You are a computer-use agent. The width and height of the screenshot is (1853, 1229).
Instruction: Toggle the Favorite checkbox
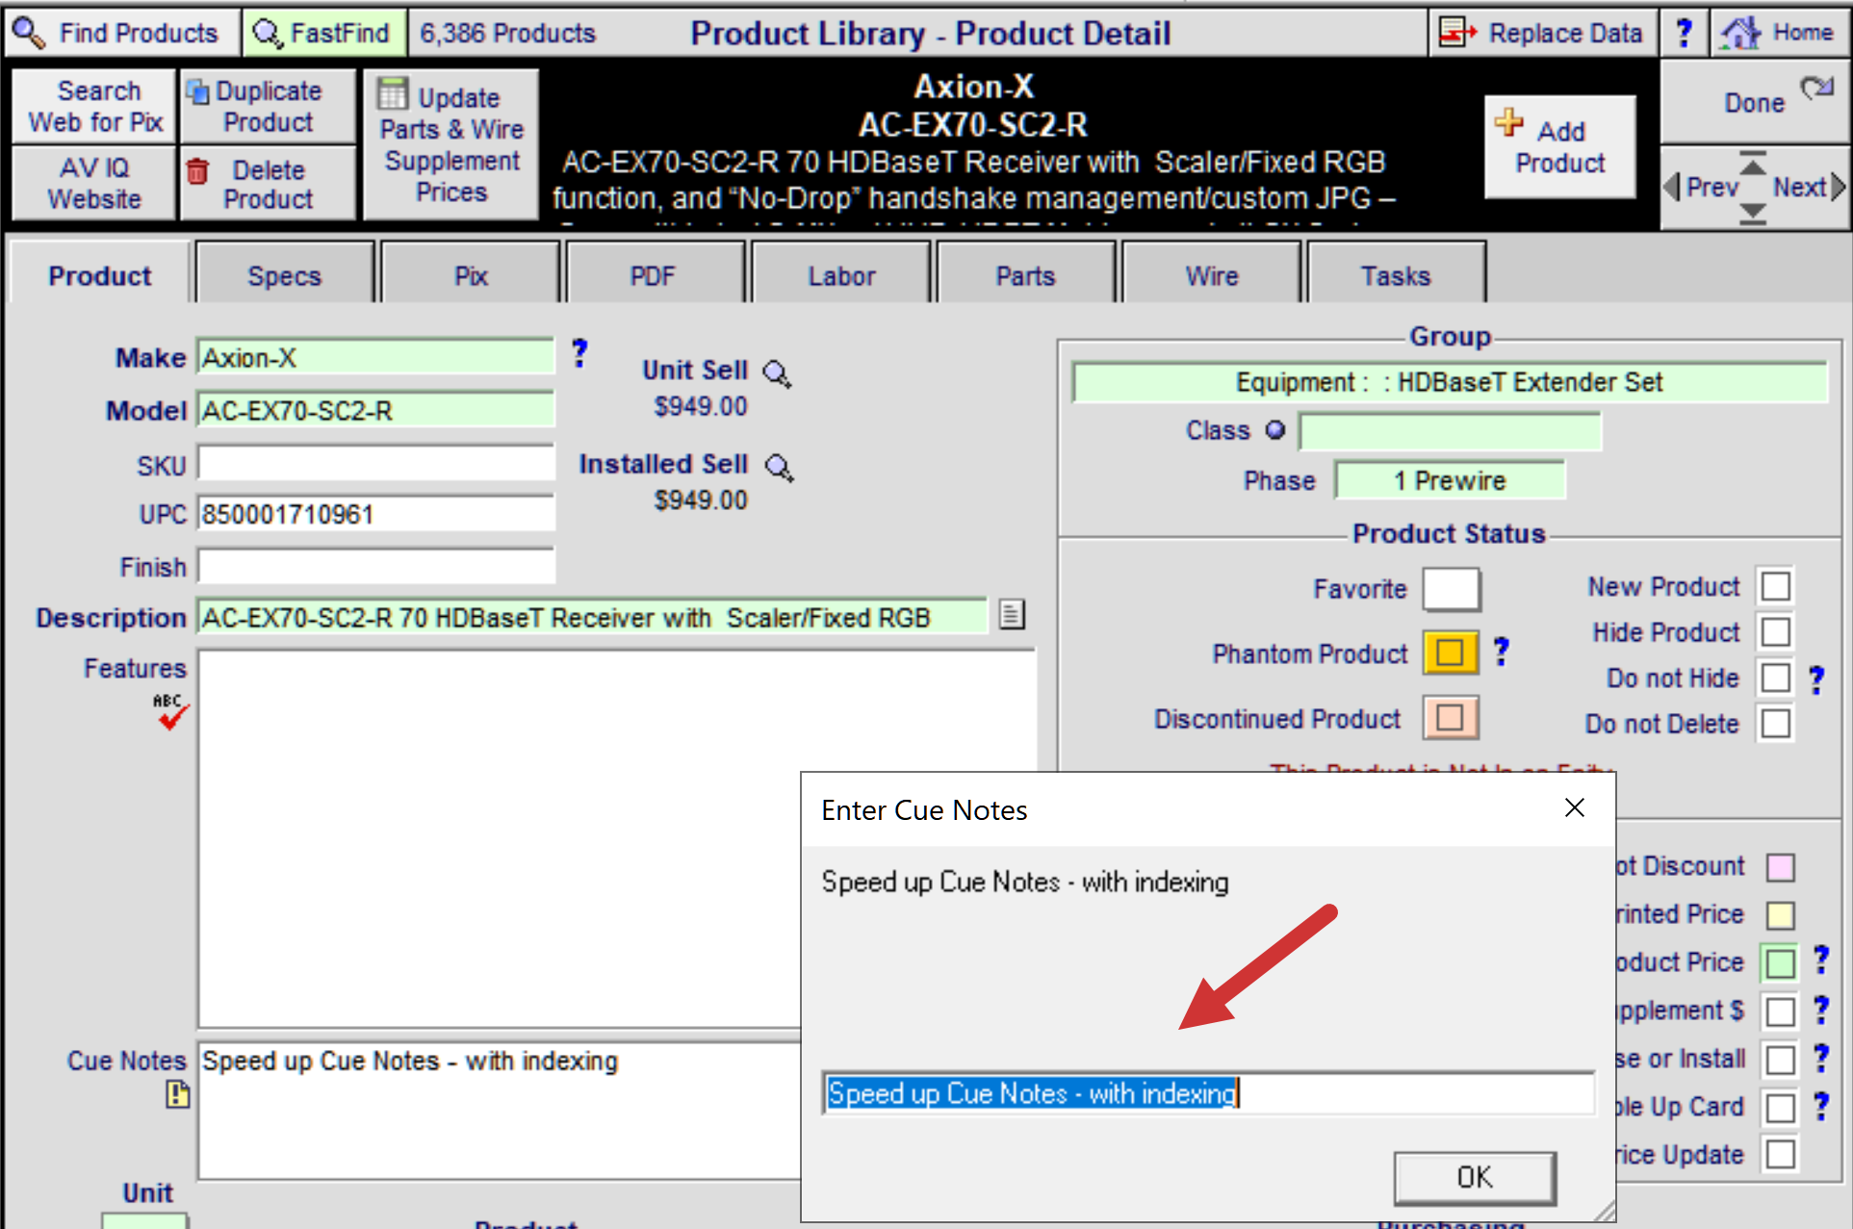(1452, 589)
